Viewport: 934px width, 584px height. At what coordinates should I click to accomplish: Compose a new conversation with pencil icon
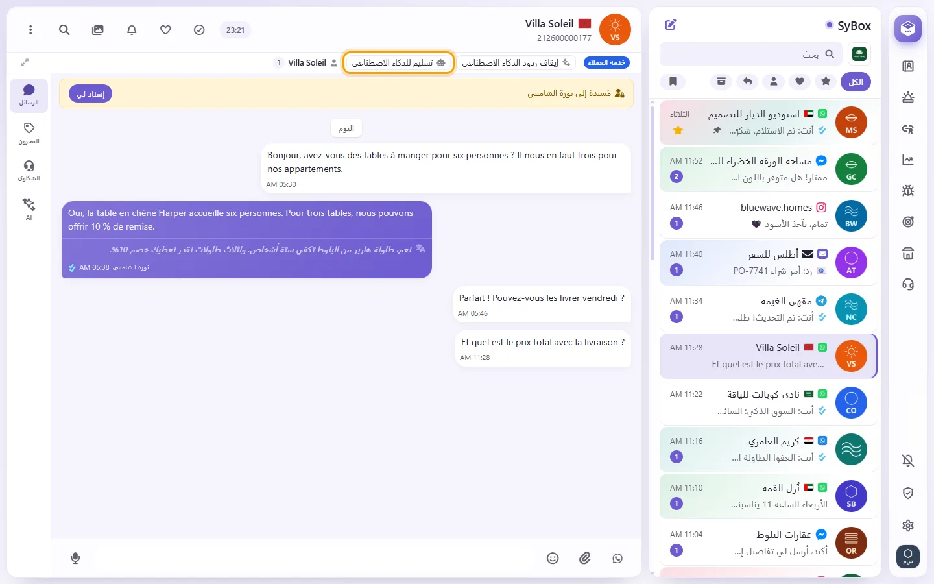point(671,25)
